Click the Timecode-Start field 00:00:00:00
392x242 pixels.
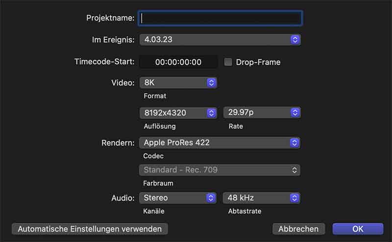(178, 62)
